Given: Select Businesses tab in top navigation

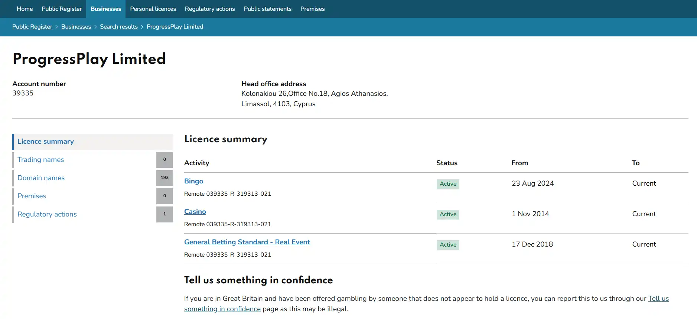Looking at the screenshot, I should [x=106, y=9].
